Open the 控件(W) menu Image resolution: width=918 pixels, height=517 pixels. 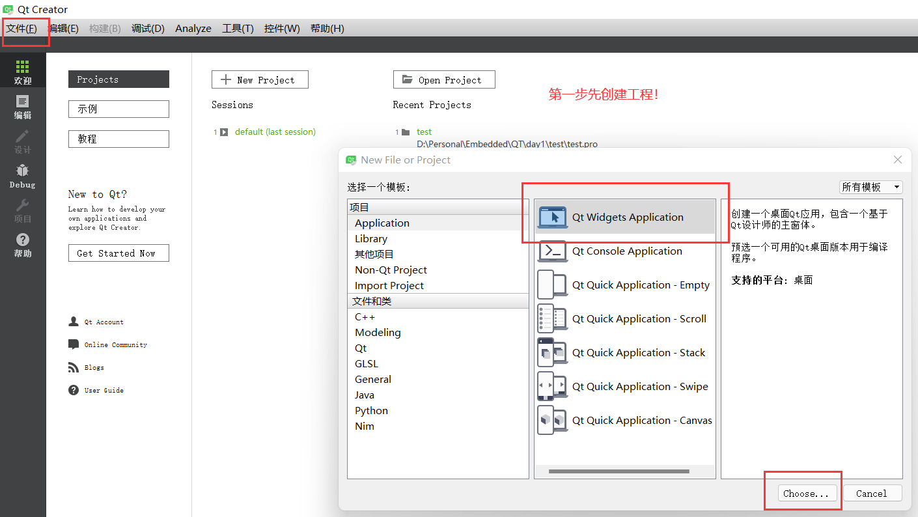(x=282, y=29)
